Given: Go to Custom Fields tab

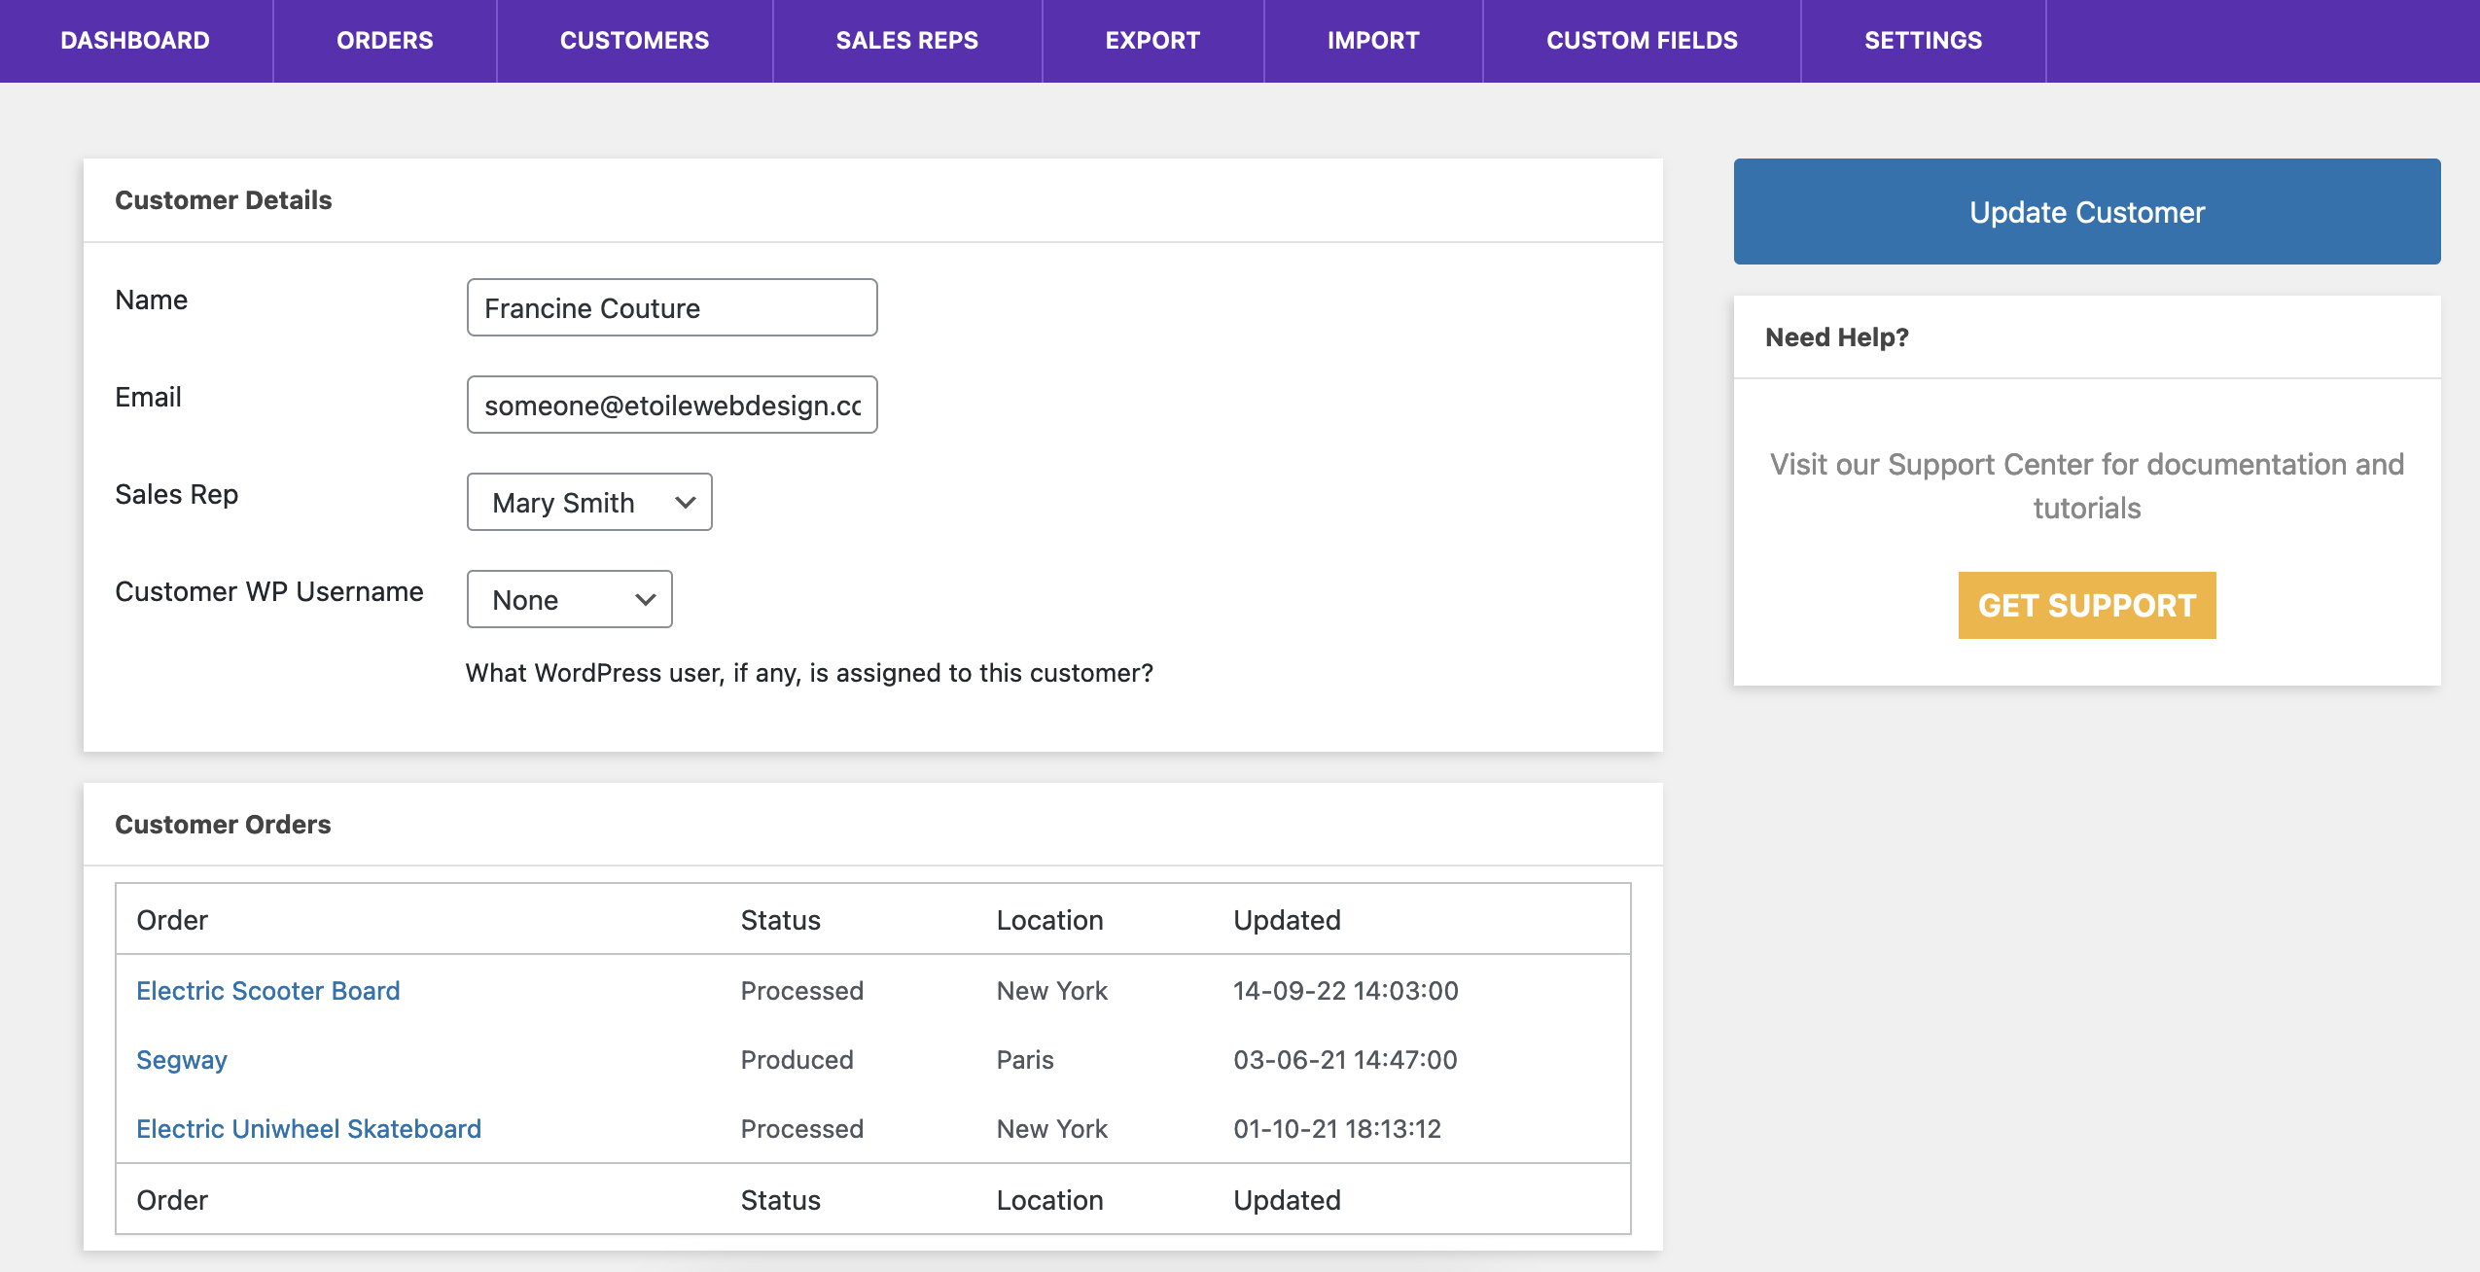Looking at the screenshot, I should click(1642, 41).
